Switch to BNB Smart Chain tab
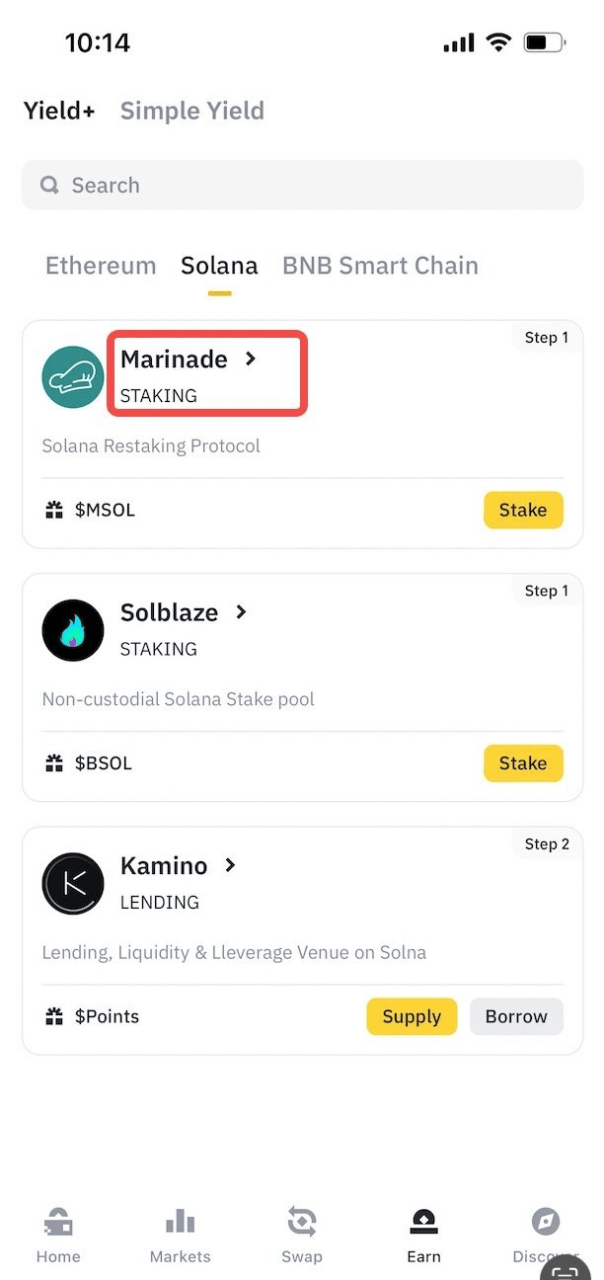The image size is (604, 1280). (380, 266)
